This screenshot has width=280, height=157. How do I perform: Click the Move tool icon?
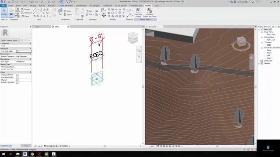104,16
